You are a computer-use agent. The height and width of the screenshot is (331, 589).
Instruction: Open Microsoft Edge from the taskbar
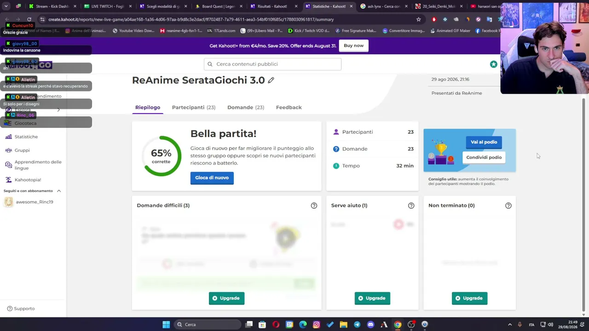(303, 325)
